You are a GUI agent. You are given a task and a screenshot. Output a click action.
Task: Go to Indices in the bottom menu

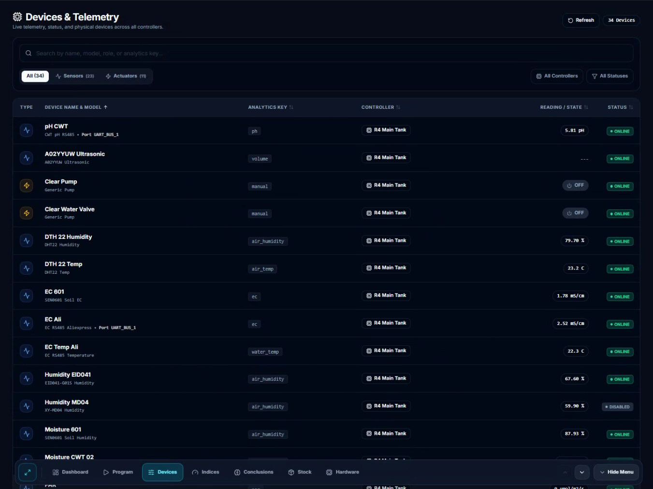click(205, 472)
